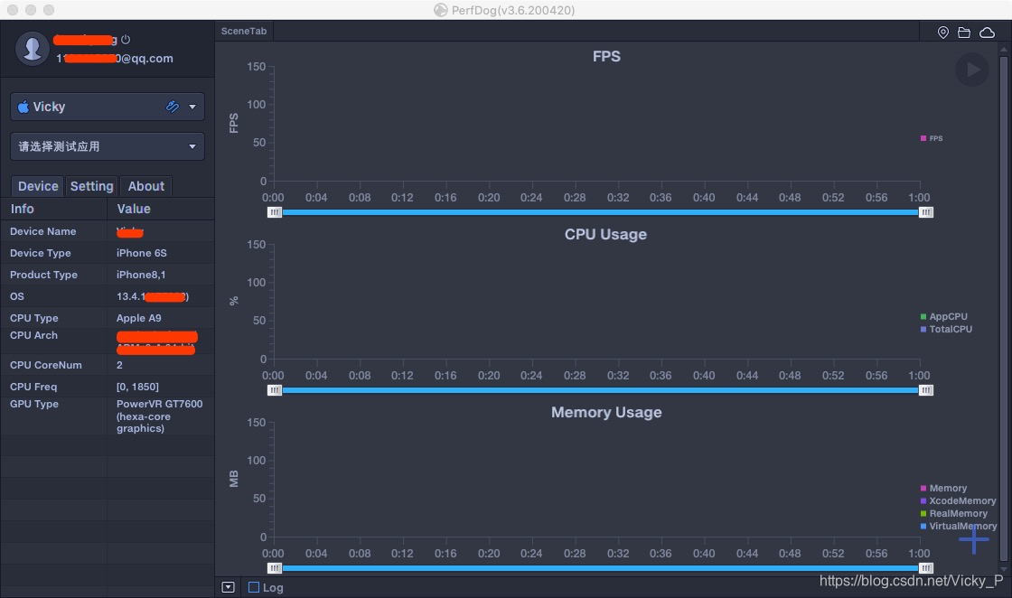Click the link icon next to Vicky
Screen dimensions: 1012x598
173,107
